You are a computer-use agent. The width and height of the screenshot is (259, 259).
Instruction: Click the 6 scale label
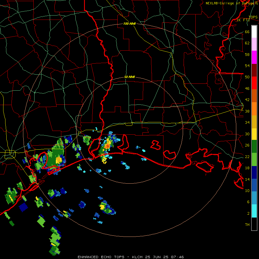[248, 202]
